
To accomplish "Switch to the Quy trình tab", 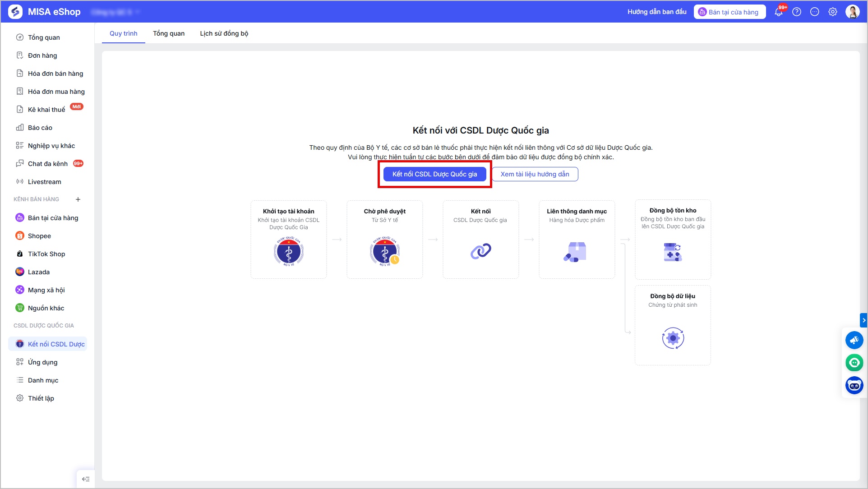I will pos(124,33).
